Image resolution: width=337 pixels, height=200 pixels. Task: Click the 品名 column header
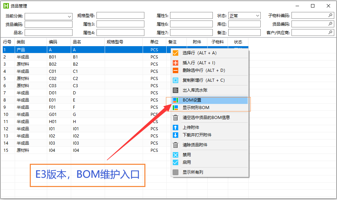point(88,42)
